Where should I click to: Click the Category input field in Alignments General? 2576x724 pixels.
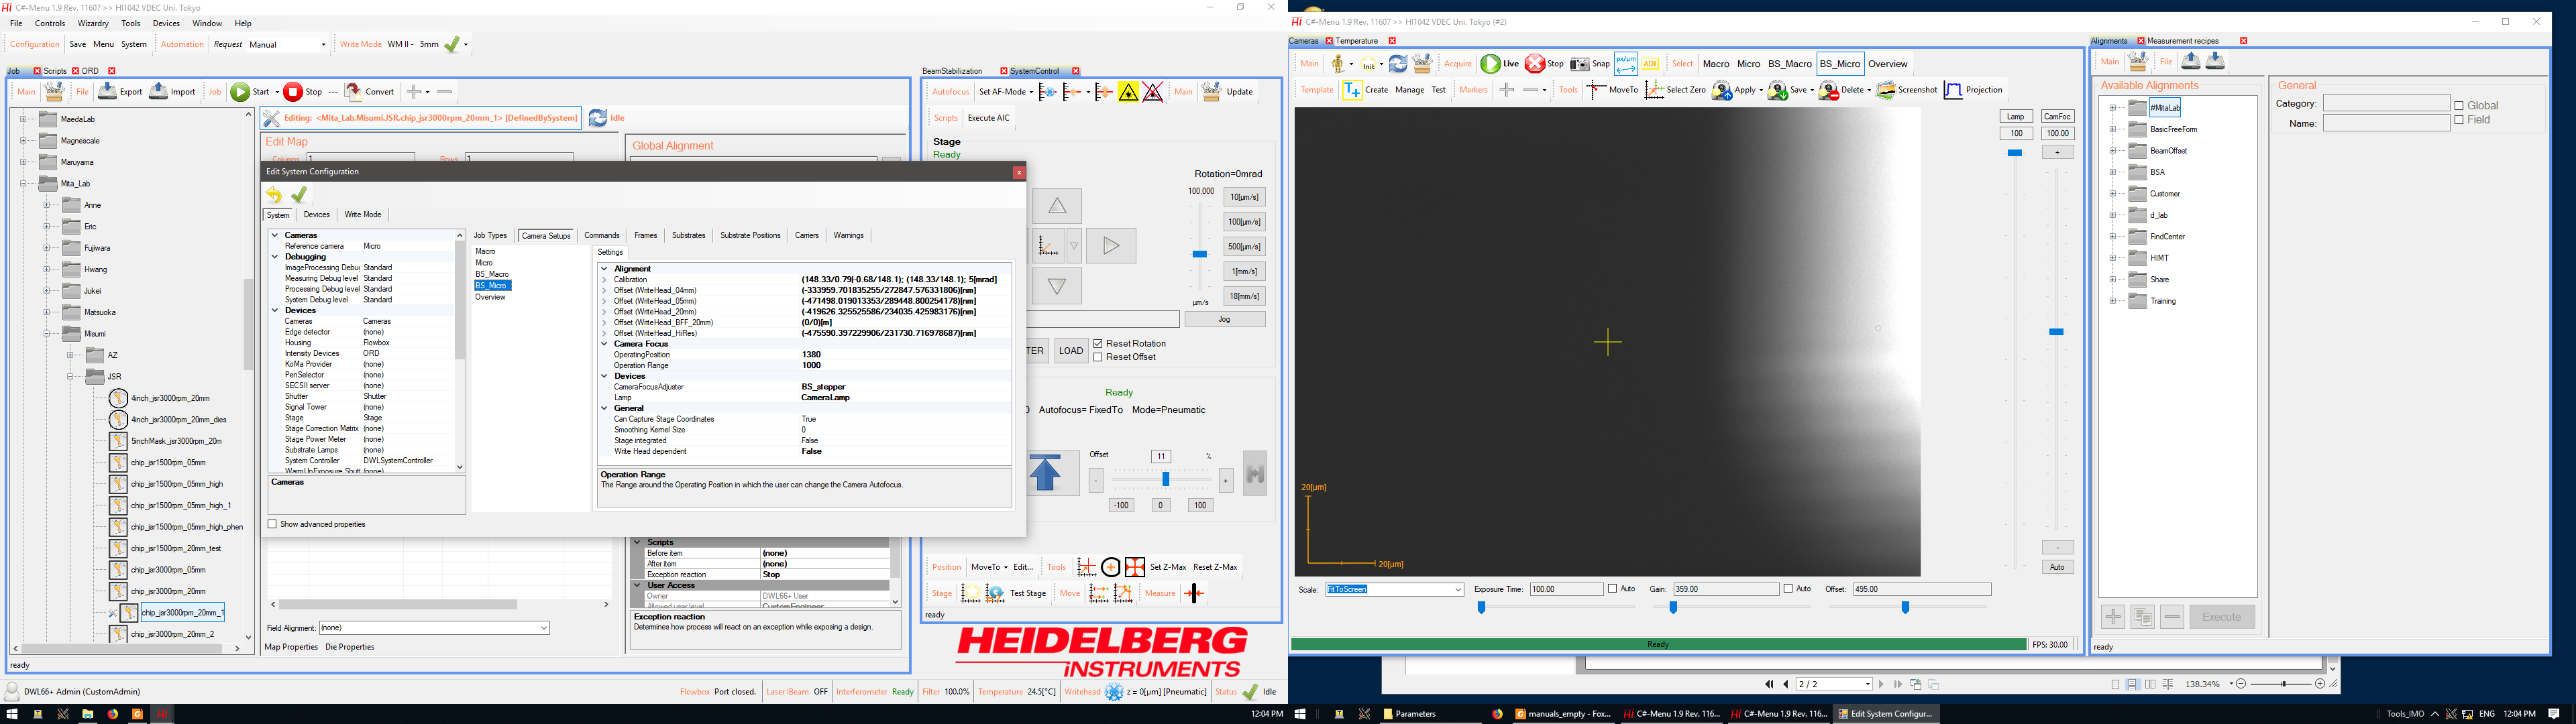(2386, 104)
